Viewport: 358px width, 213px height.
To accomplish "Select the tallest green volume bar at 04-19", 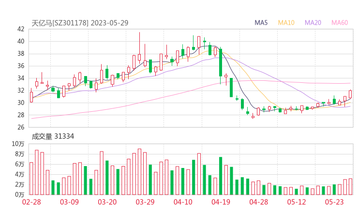I will (221, 176).
